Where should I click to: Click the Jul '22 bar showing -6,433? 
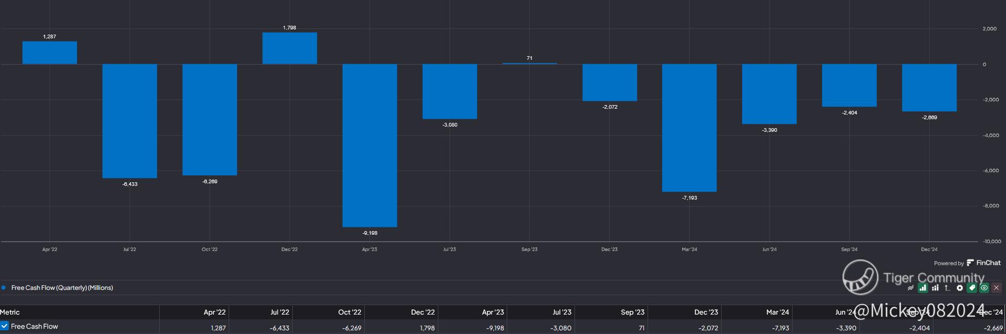[x=129, y=121]
